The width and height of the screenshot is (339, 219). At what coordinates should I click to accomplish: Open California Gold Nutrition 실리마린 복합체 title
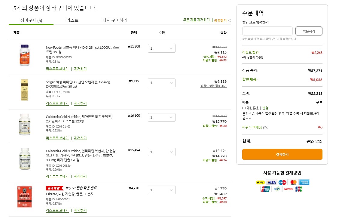coord(81,156)
